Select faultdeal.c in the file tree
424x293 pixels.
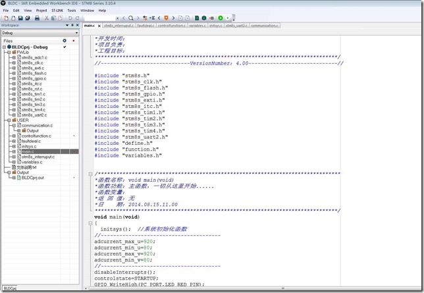coord(31,141)
